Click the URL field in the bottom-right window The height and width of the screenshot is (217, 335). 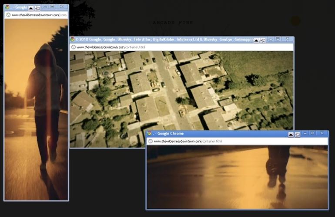click(x=235, y=141)
